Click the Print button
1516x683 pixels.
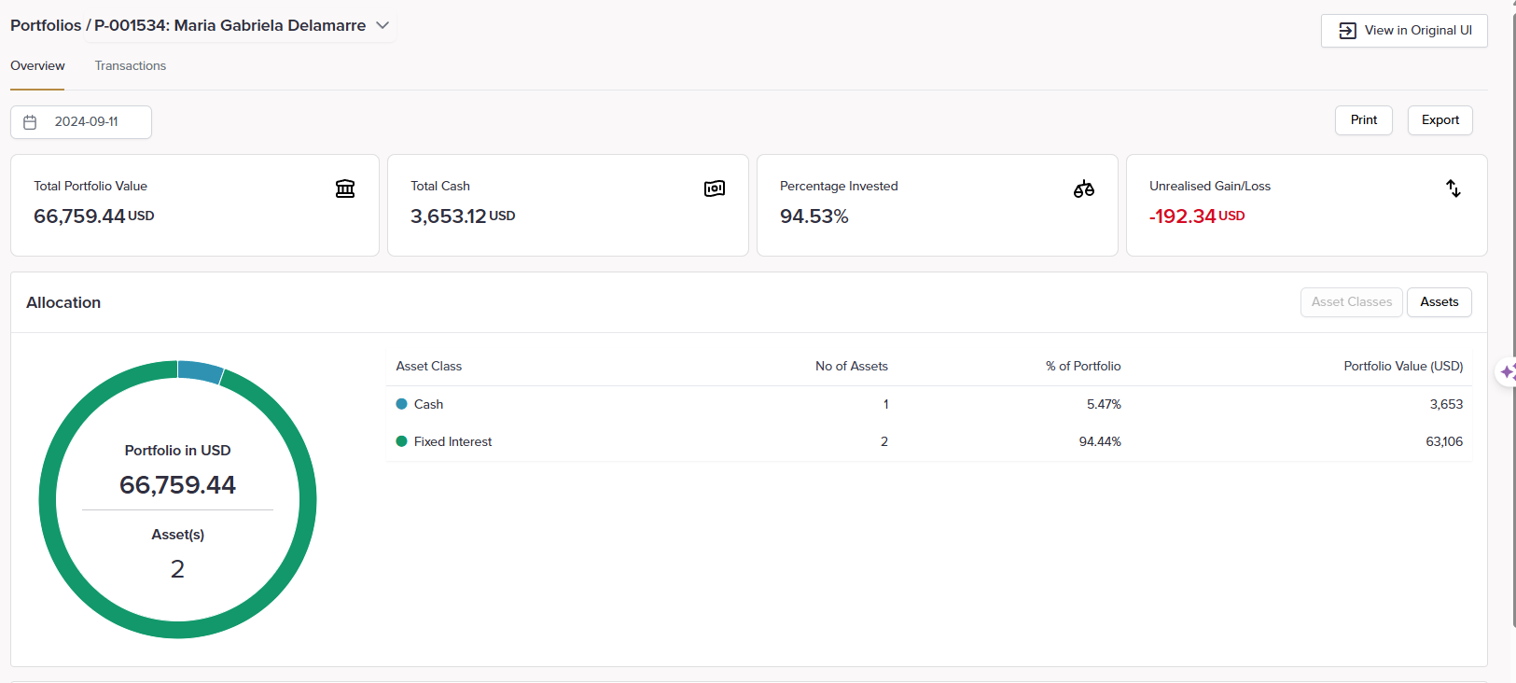pos(1363,120)
